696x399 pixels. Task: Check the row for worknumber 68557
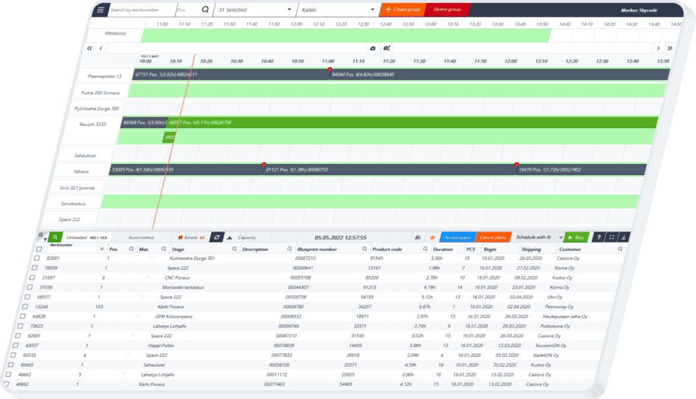point(27,297)
